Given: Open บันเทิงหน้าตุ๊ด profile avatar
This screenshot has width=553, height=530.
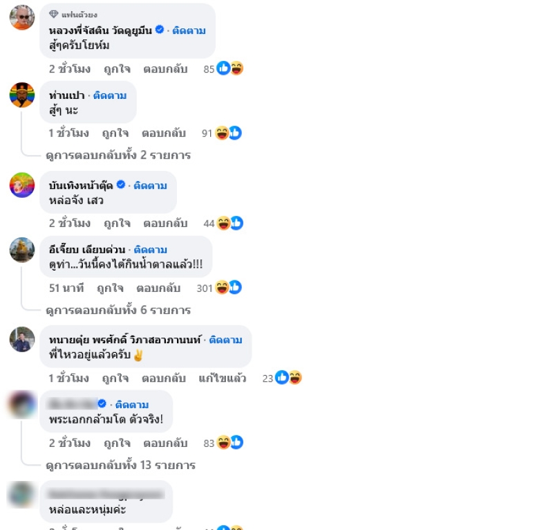Looking at the screenshot, I should point(22,185).
